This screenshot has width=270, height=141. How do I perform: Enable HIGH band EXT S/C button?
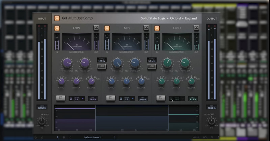pyautogui.click(x=161, y=98)
